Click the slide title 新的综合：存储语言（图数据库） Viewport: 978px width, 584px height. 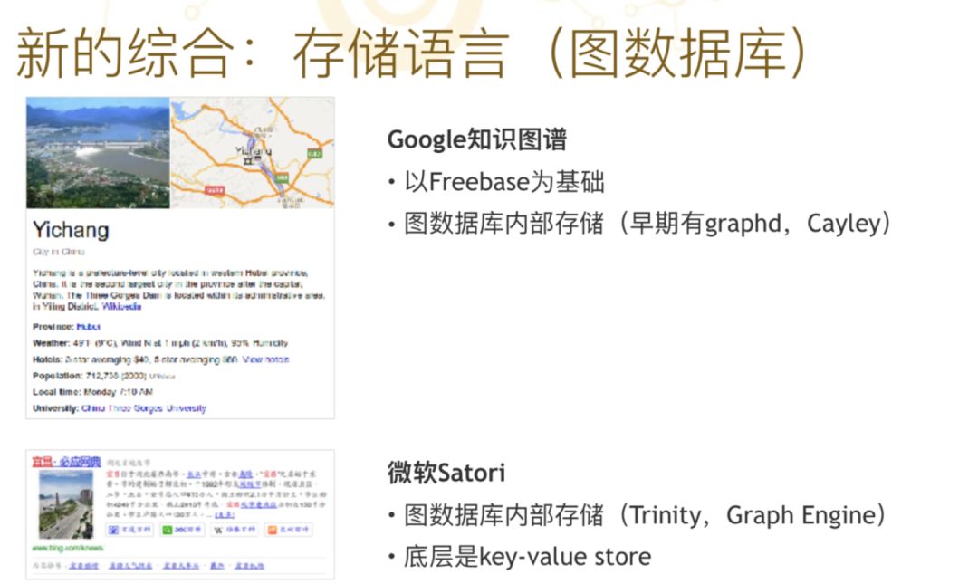[412, 53]
